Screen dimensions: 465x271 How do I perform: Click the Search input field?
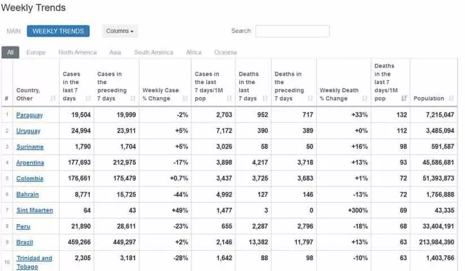[x=292, y=31]
